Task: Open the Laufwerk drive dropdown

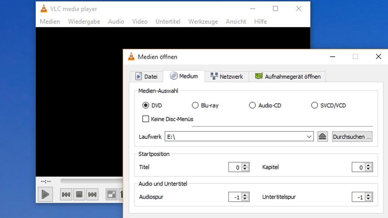Action: [309, 136]
